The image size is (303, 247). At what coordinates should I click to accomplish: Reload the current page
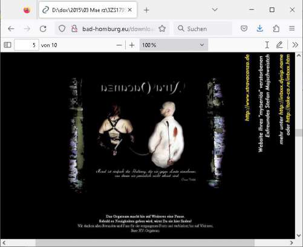point(43,29)
